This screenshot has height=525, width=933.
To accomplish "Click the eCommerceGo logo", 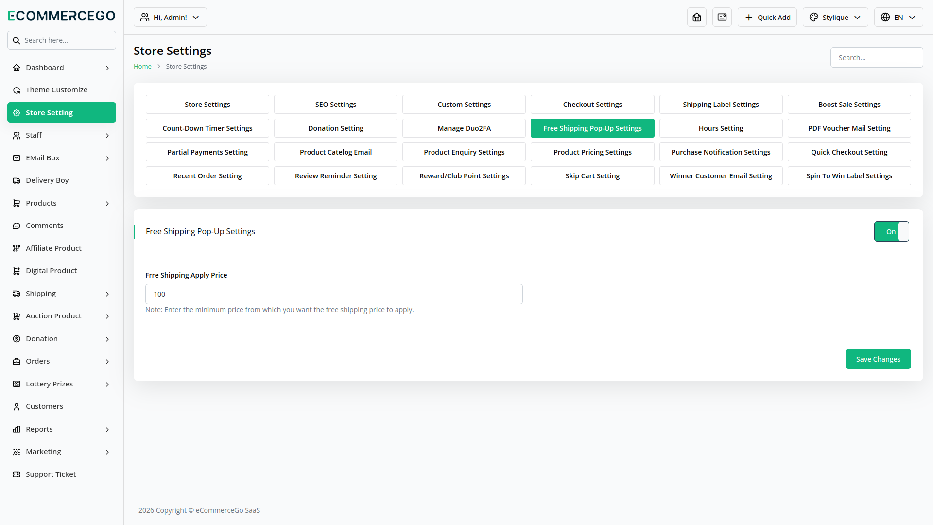I will (62, 16).
